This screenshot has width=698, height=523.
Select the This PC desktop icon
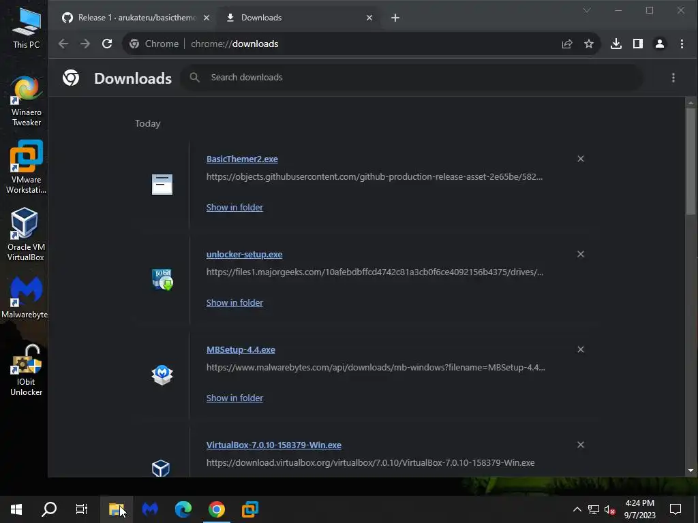click(26, 27)
